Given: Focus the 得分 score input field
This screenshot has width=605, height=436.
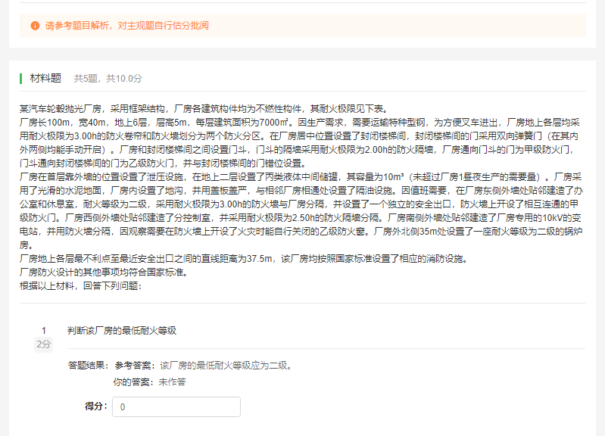Looking at the screenshot, I should (176, 406).
